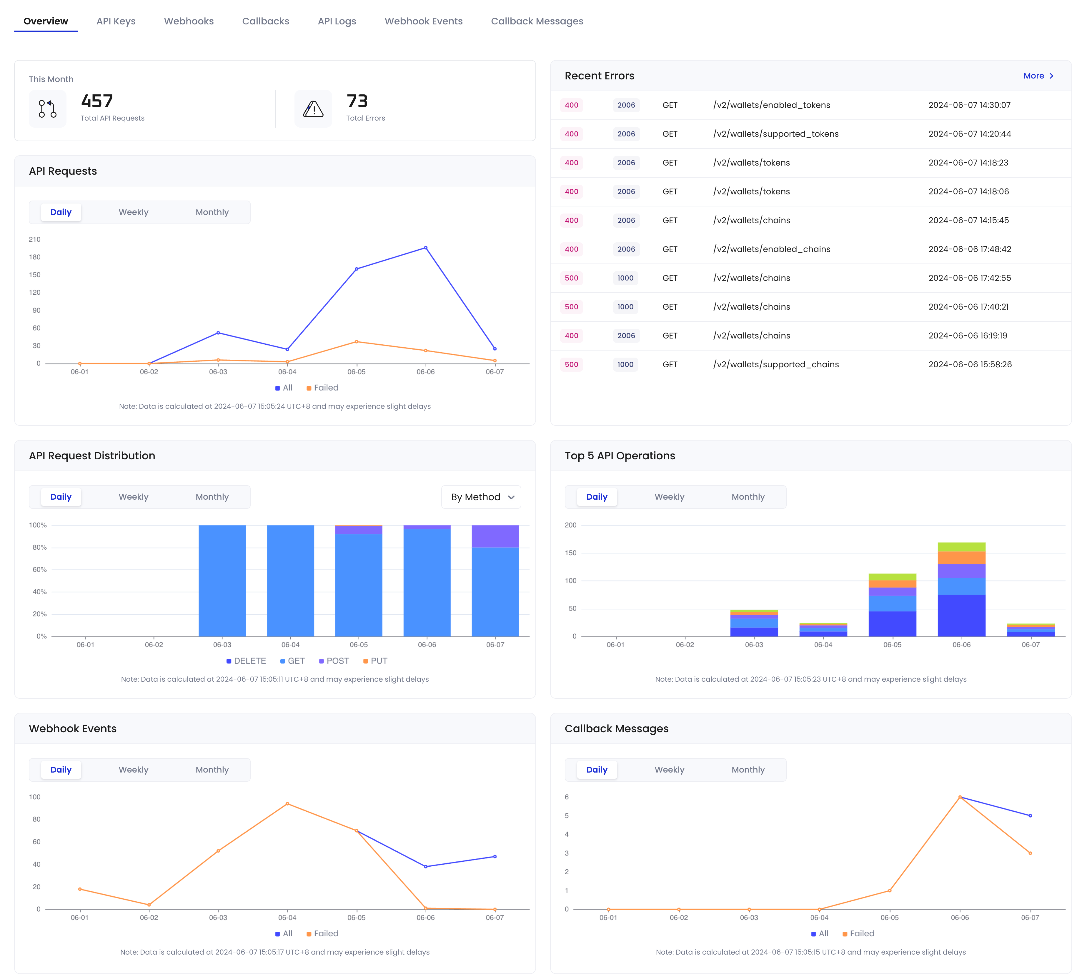Screen dimensions: 1092x974
Task: Click the 457 Total API Requests value
Action: click(97, 101)
